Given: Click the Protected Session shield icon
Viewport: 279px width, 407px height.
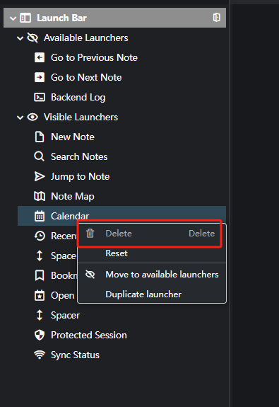Looking at the screenshot, I should (40, 335).
